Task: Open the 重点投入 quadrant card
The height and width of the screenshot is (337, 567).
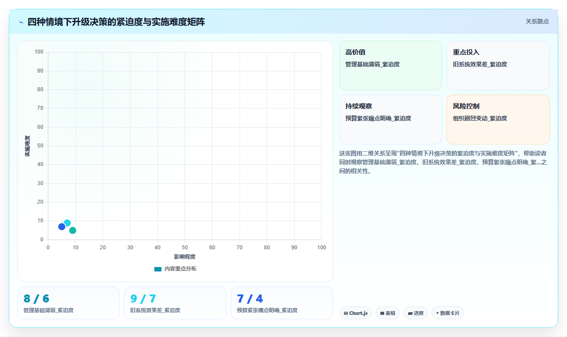Action: (498, 66)
